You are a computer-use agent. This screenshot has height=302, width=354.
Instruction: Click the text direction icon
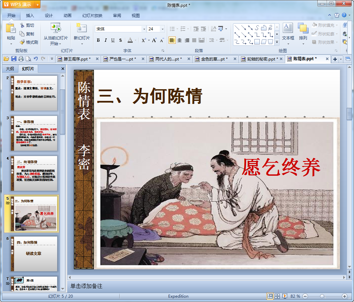tap(213, 29)
